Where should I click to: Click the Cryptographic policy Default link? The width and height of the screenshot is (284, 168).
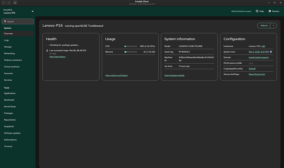pyautogui.click(x=252, y=69)
